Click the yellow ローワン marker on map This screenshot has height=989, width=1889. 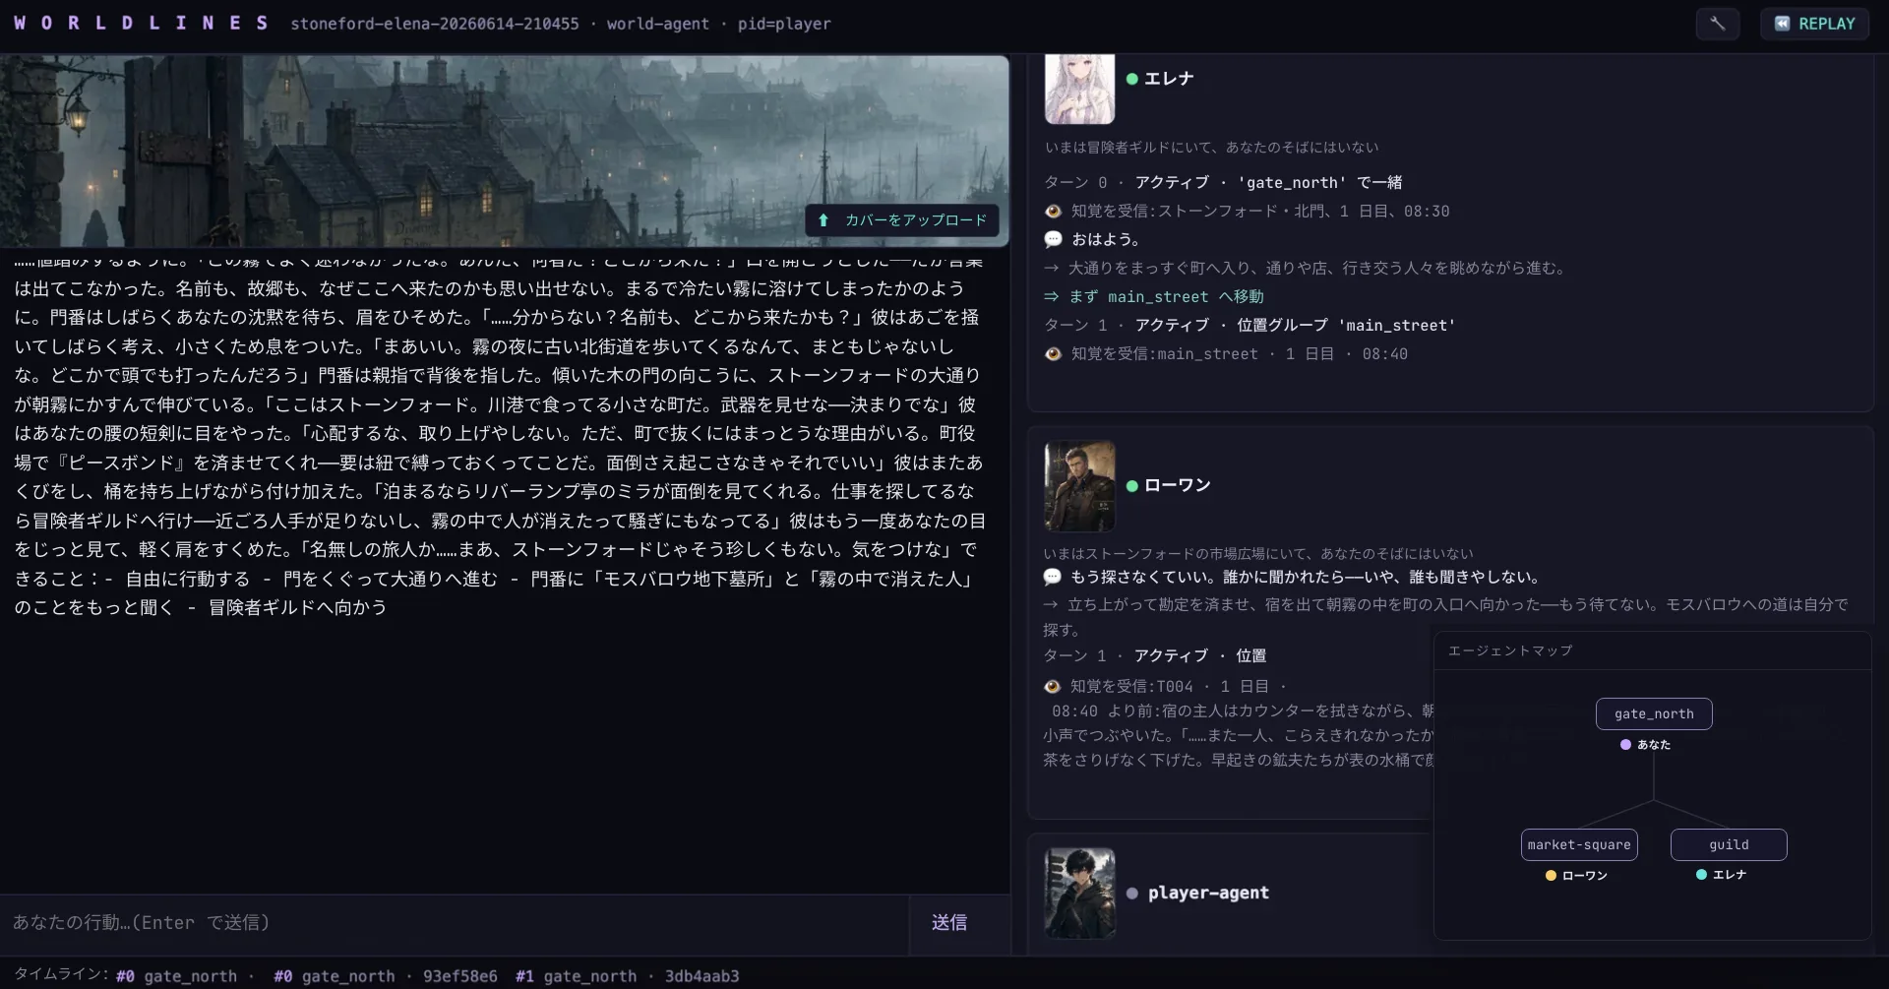click(x=1552, y=876)
